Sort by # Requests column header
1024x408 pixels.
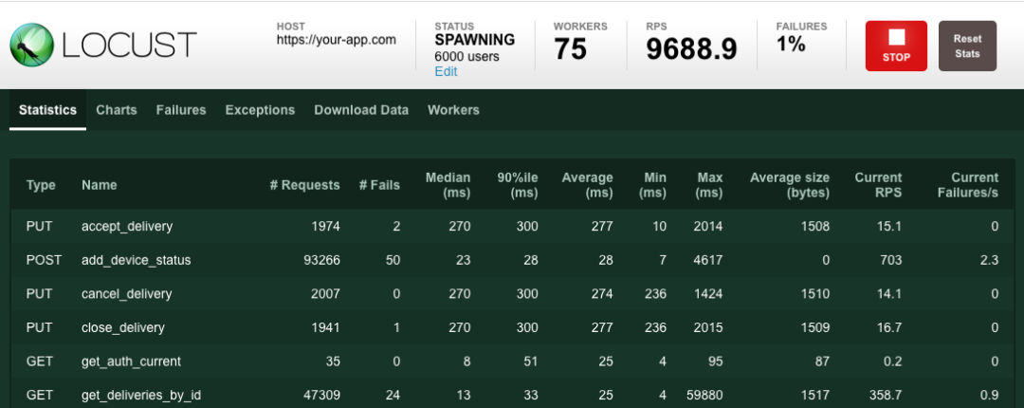click(304, 185)
